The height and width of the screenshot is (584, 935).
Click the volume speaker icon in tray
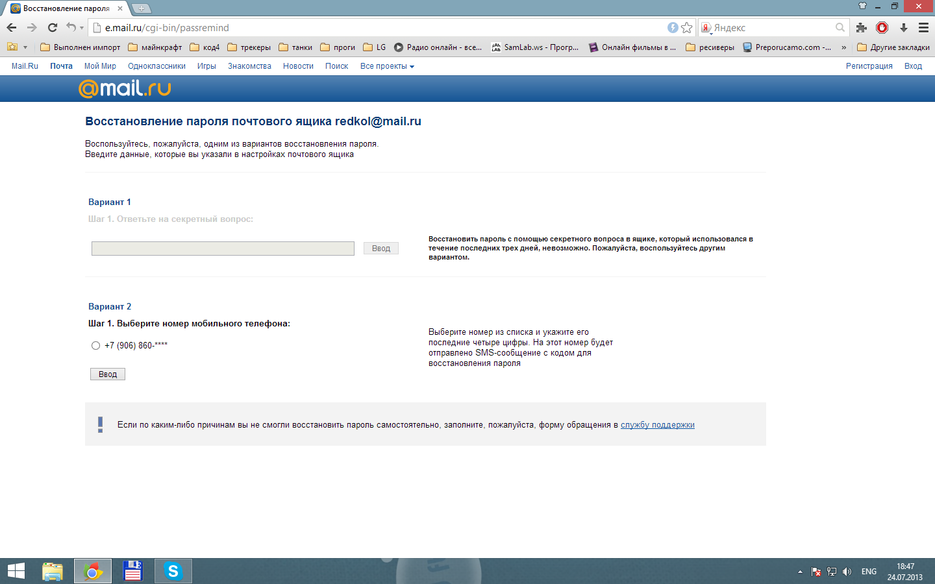[847, 572]
